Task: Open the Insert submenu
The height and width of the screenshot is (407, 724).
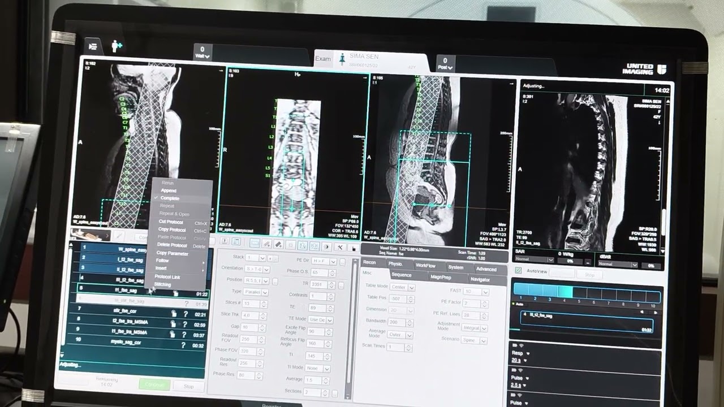Action: pos(161,268)
